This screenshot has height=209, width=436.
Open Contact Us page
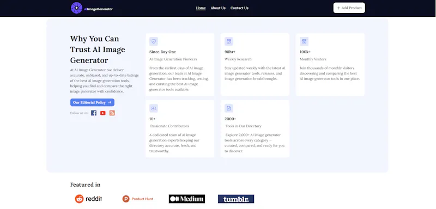point(239,8)
